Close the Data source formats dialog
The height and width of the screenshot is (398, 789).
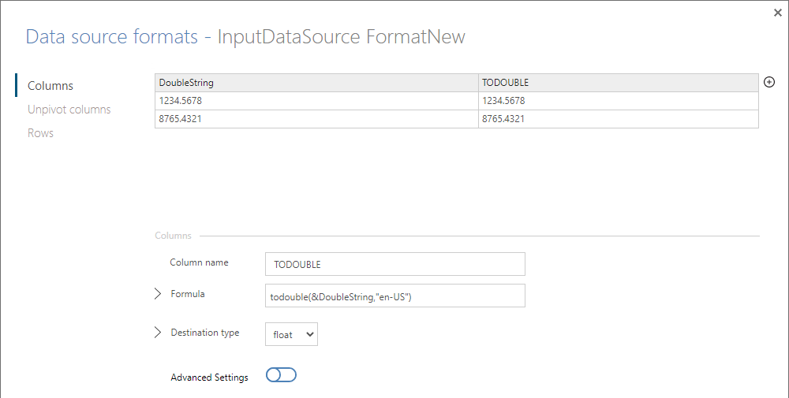click(777, 13)
